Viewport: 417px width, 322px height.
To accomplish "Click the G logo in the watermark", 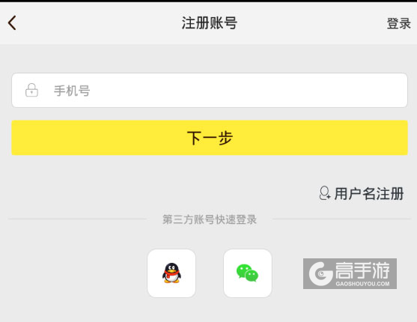I will coord(320,273).
